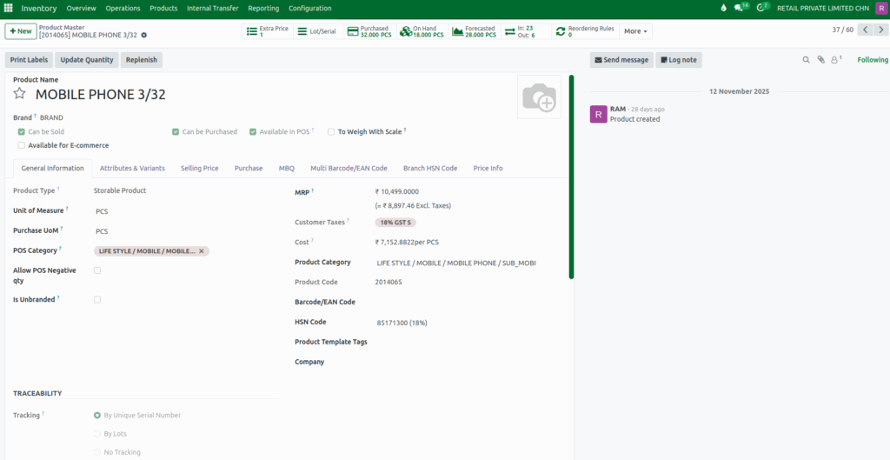
Task: Toggle Can be Purchased checkbox
Action: pyautogui.click(x=176, y=132)
